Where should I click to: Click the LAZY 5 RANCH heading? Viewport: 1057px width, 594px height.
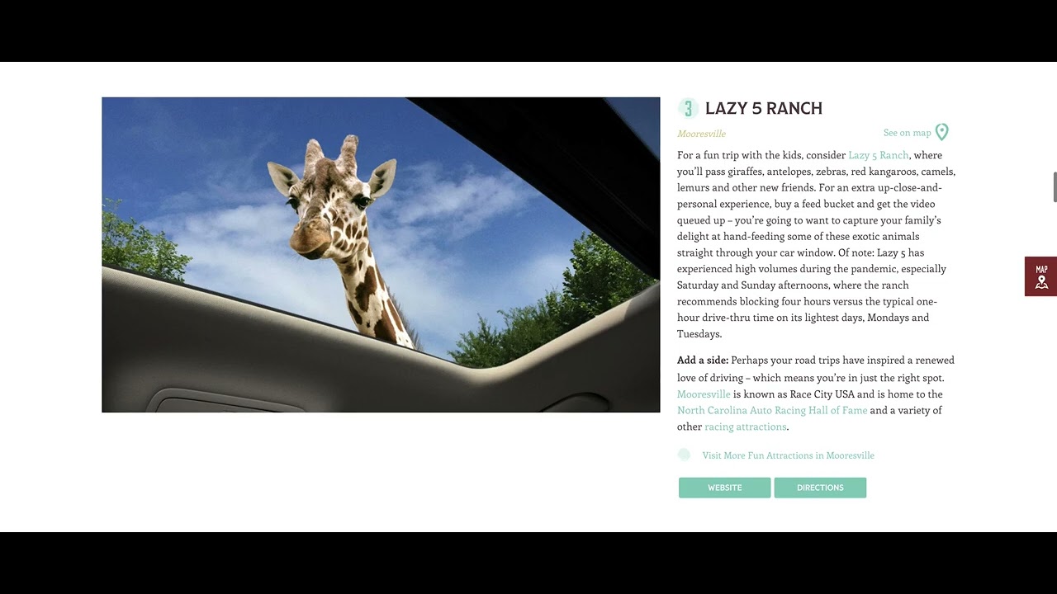pyautogui.click(x=764, y=108)
